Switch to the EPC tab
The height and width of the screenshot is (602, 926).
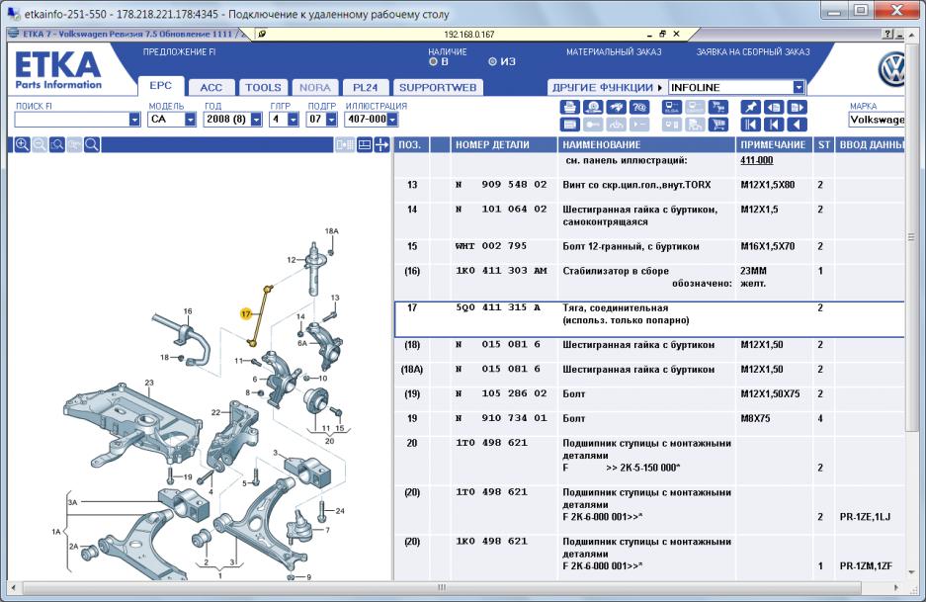click(161, 86)
